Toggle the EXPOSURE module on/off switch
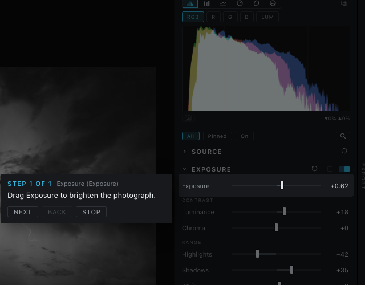Screen dimensions: 365x285 tap(344, 169)
